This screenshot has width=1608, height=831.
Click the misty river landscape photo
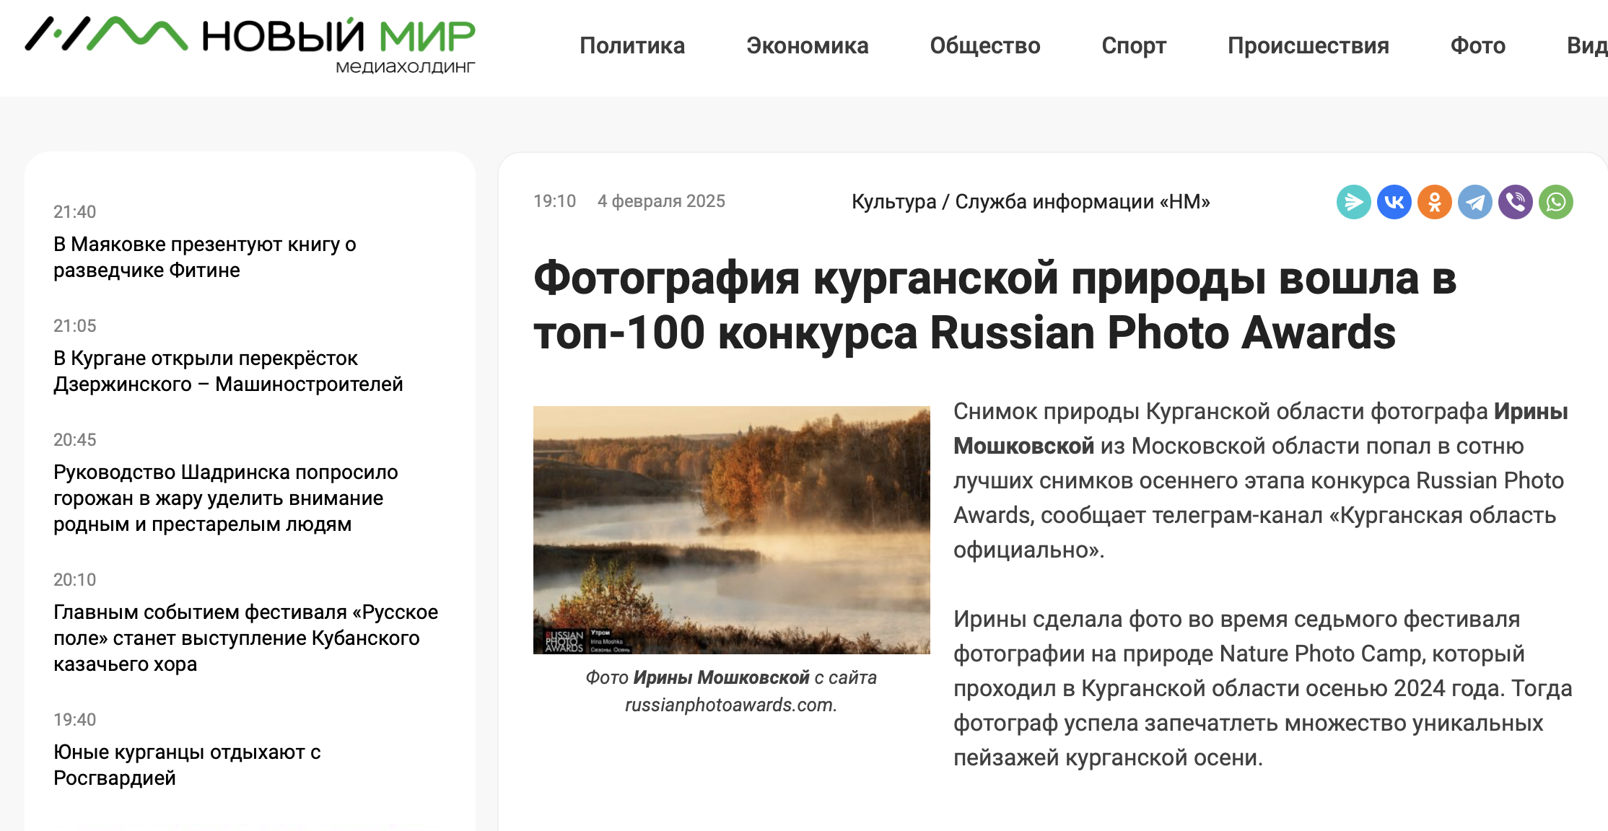point(732,530)
